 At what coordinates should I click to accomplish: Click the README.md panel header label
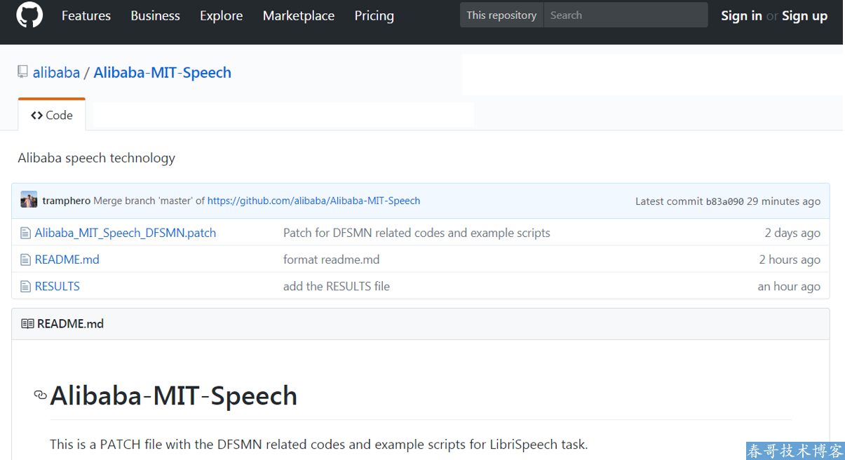click(x=70, y=324)
